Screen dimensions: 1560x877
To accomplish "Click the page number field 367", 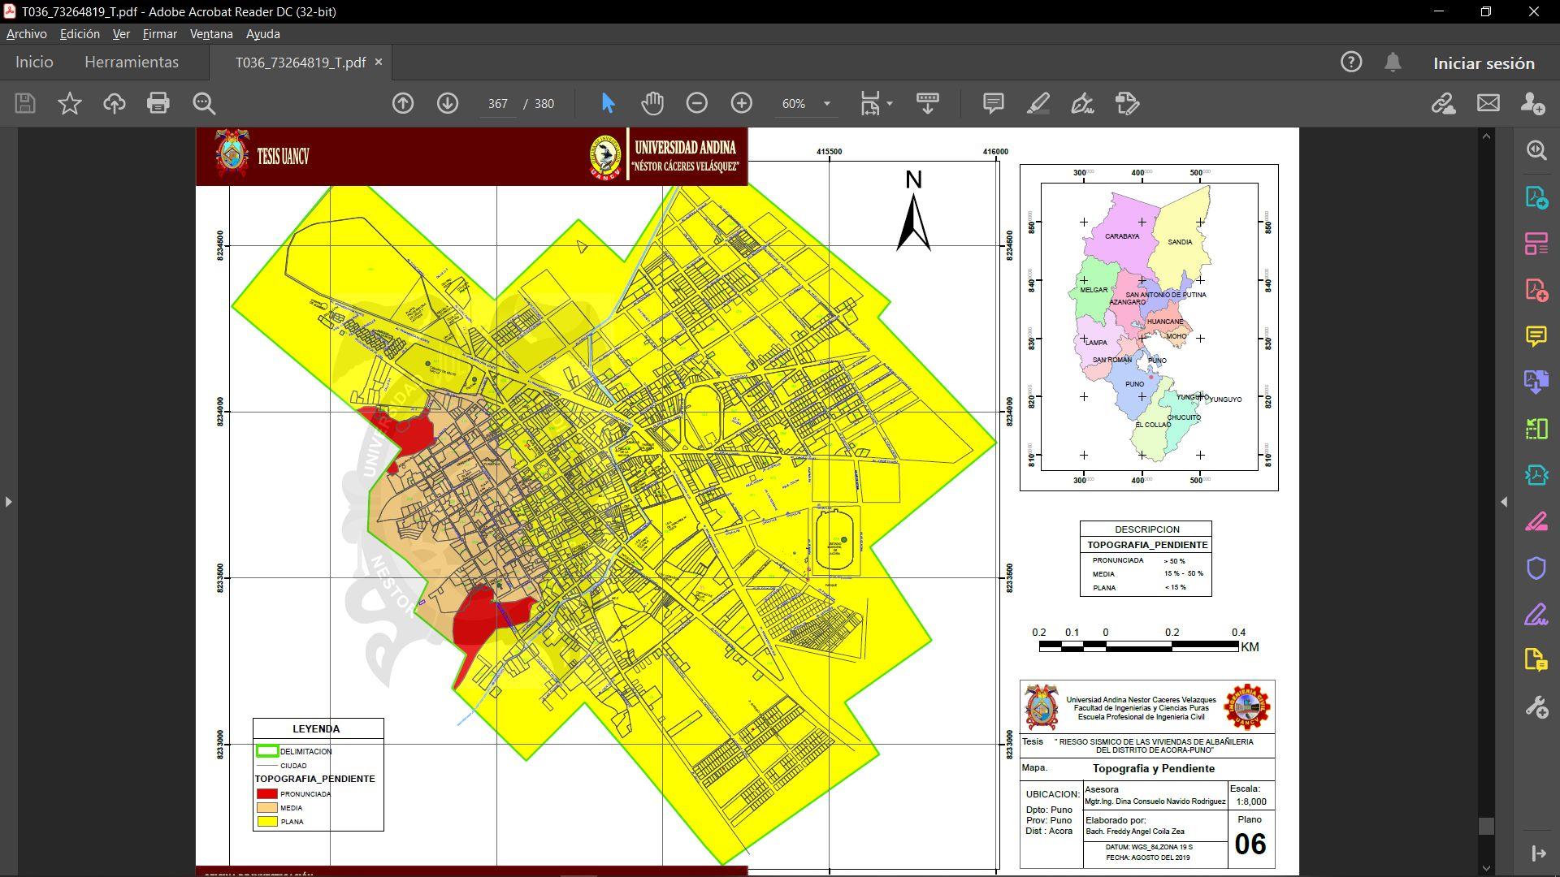I will pos(497,104).
